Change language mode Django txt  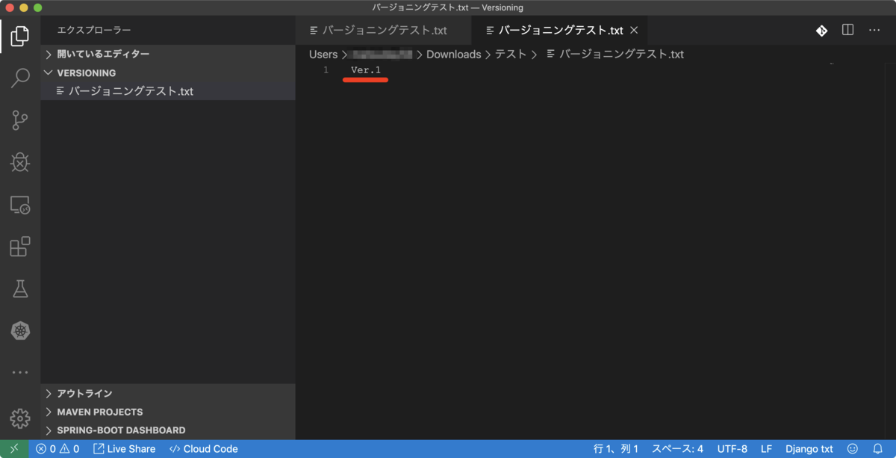point(809,449)
